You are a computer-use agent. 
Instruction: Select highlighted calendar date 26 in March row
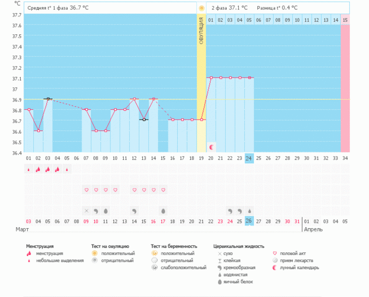coord(249,221)
